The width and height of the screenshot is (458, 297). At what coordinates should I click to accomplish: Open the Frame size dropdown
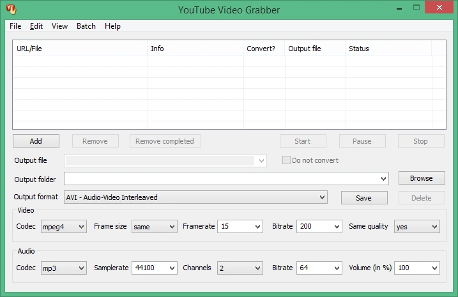pos(154,227)
